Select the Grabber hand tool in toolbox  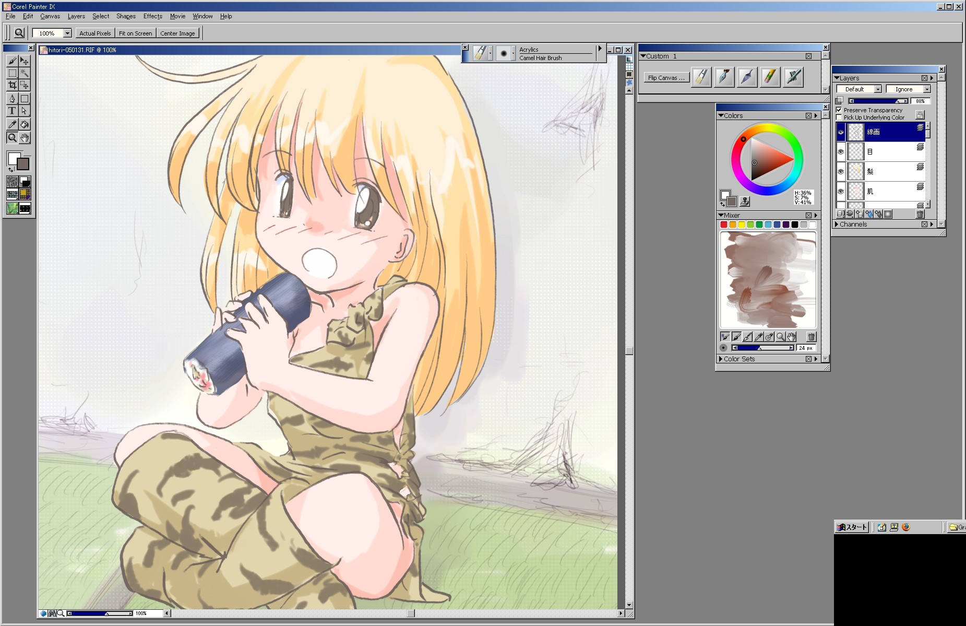coord(25,138)
